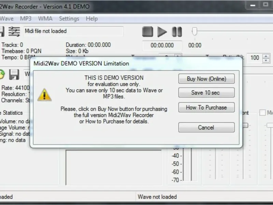This screenshot has width=273, height=205.
Task: Open the MP3 menu
Action: click(26, 18)
